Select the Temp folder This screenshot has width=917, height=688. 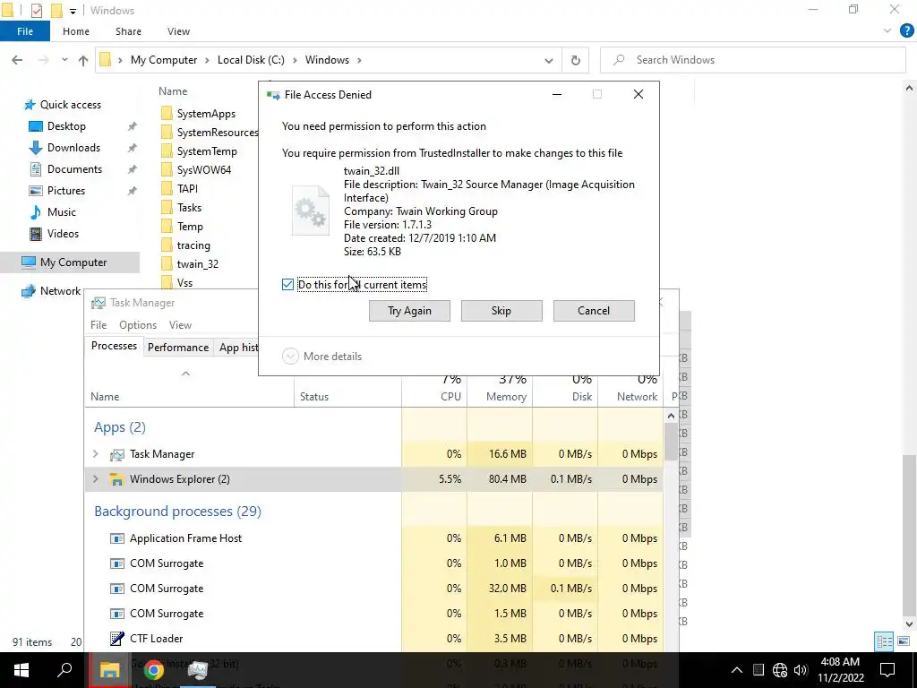(x=190, y=227)
